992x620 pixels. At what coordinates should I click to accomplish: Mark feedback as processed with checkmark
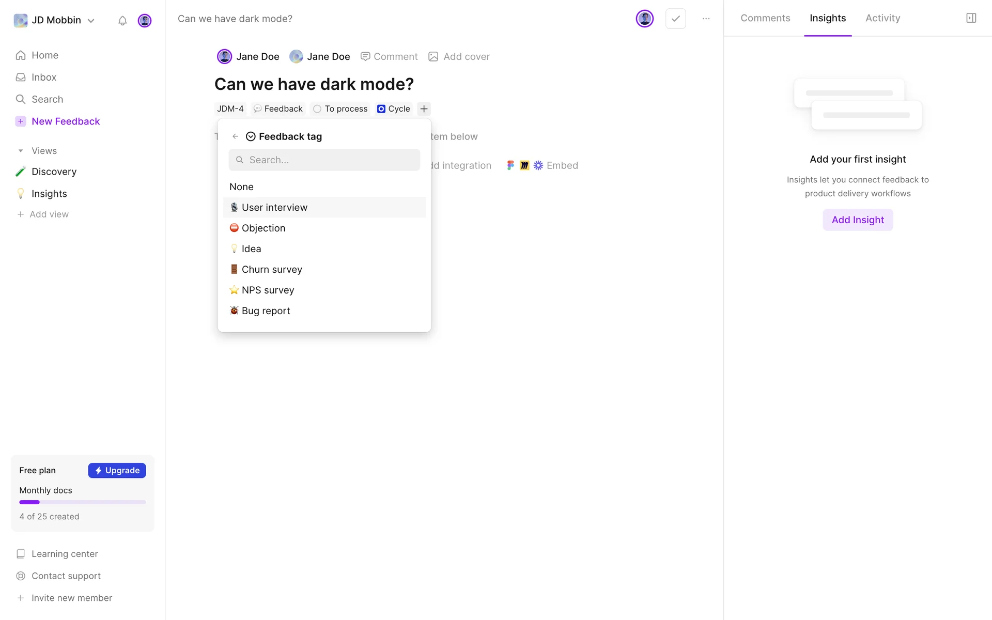click(675, 19)
